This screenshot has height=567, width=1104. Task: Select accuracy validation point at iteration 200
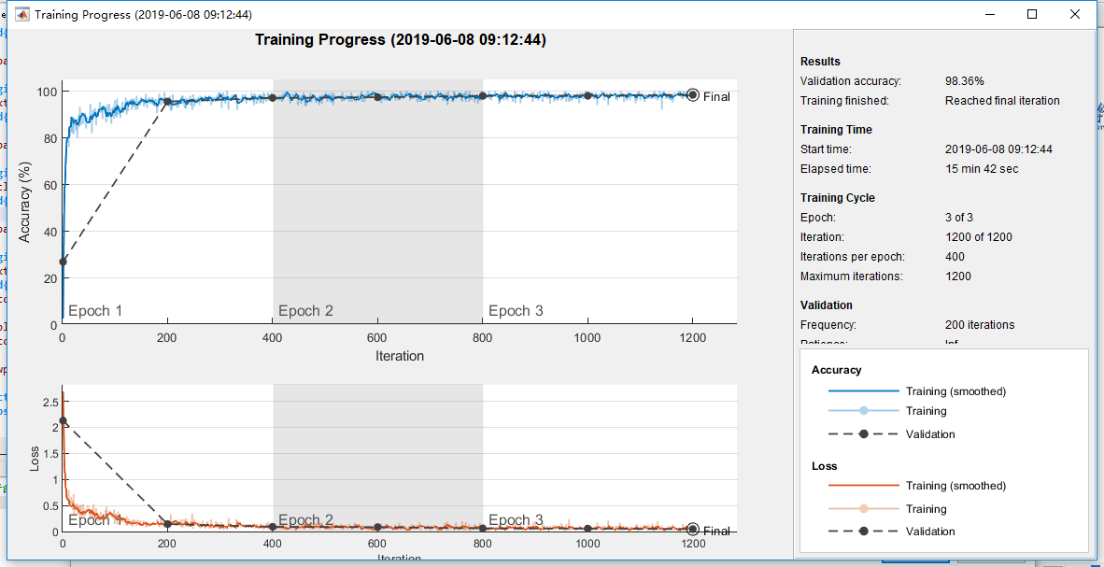coord(167,102)
